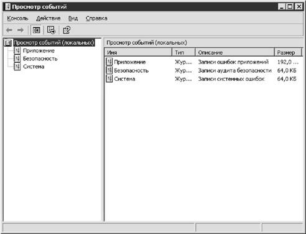
Task: Open the Консоль menu
Action: click(17, 18)
